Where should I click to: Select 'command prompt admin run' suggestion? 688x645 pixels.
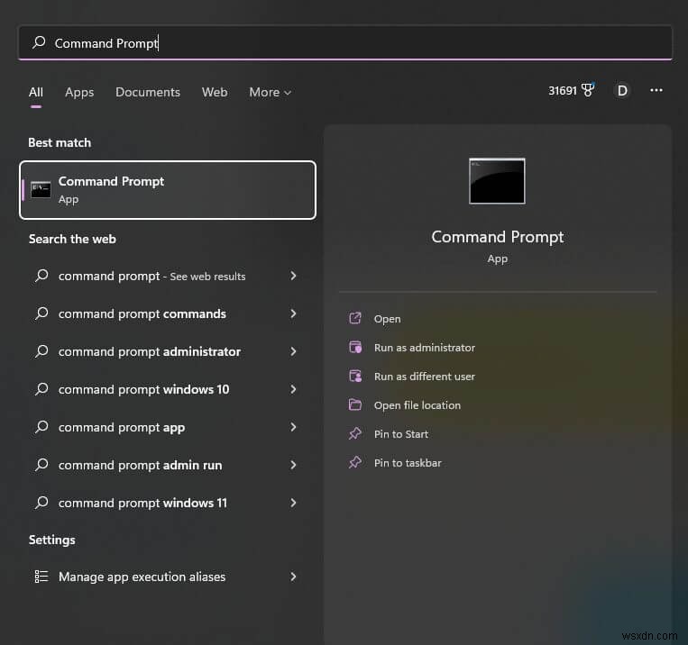[x=141, y=465]
